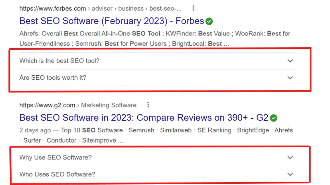Click 'Marketing Software' breadcrumb of G2 result
330x185 pixels.
coord(108,105)
